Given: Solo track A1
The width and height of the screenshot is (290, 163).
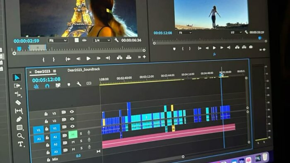Looking at the screenshot, I should [x=81, y=134].
